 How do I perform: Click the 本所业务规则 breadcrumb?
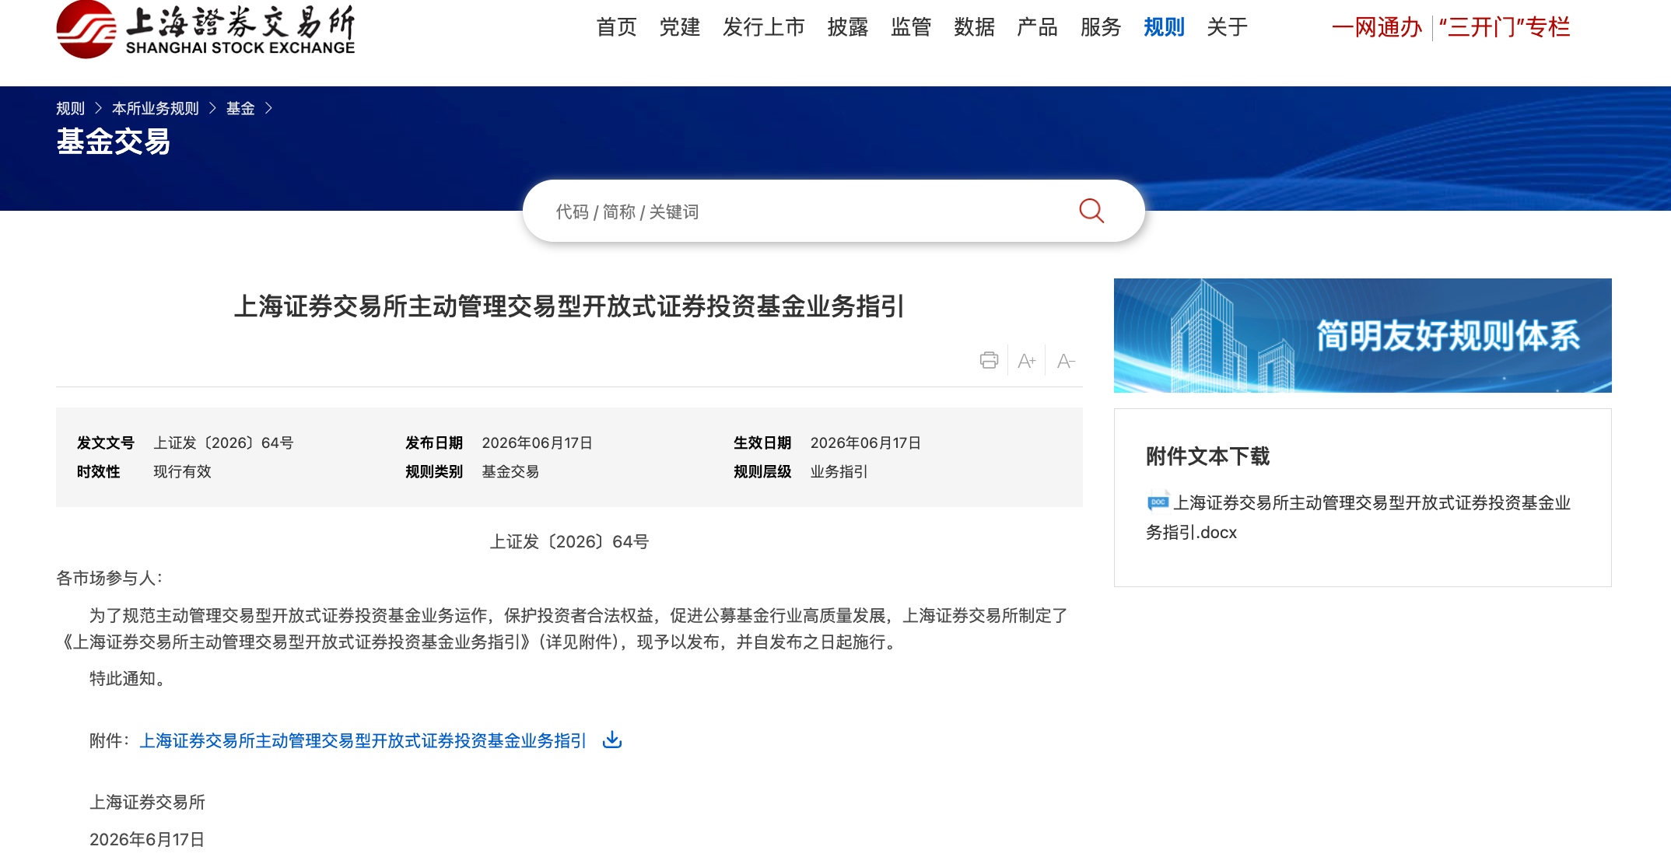pos(156,108)
